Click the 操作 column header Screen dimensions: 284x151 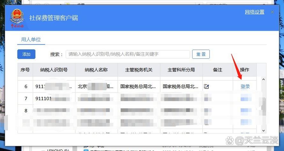point(245,70)
